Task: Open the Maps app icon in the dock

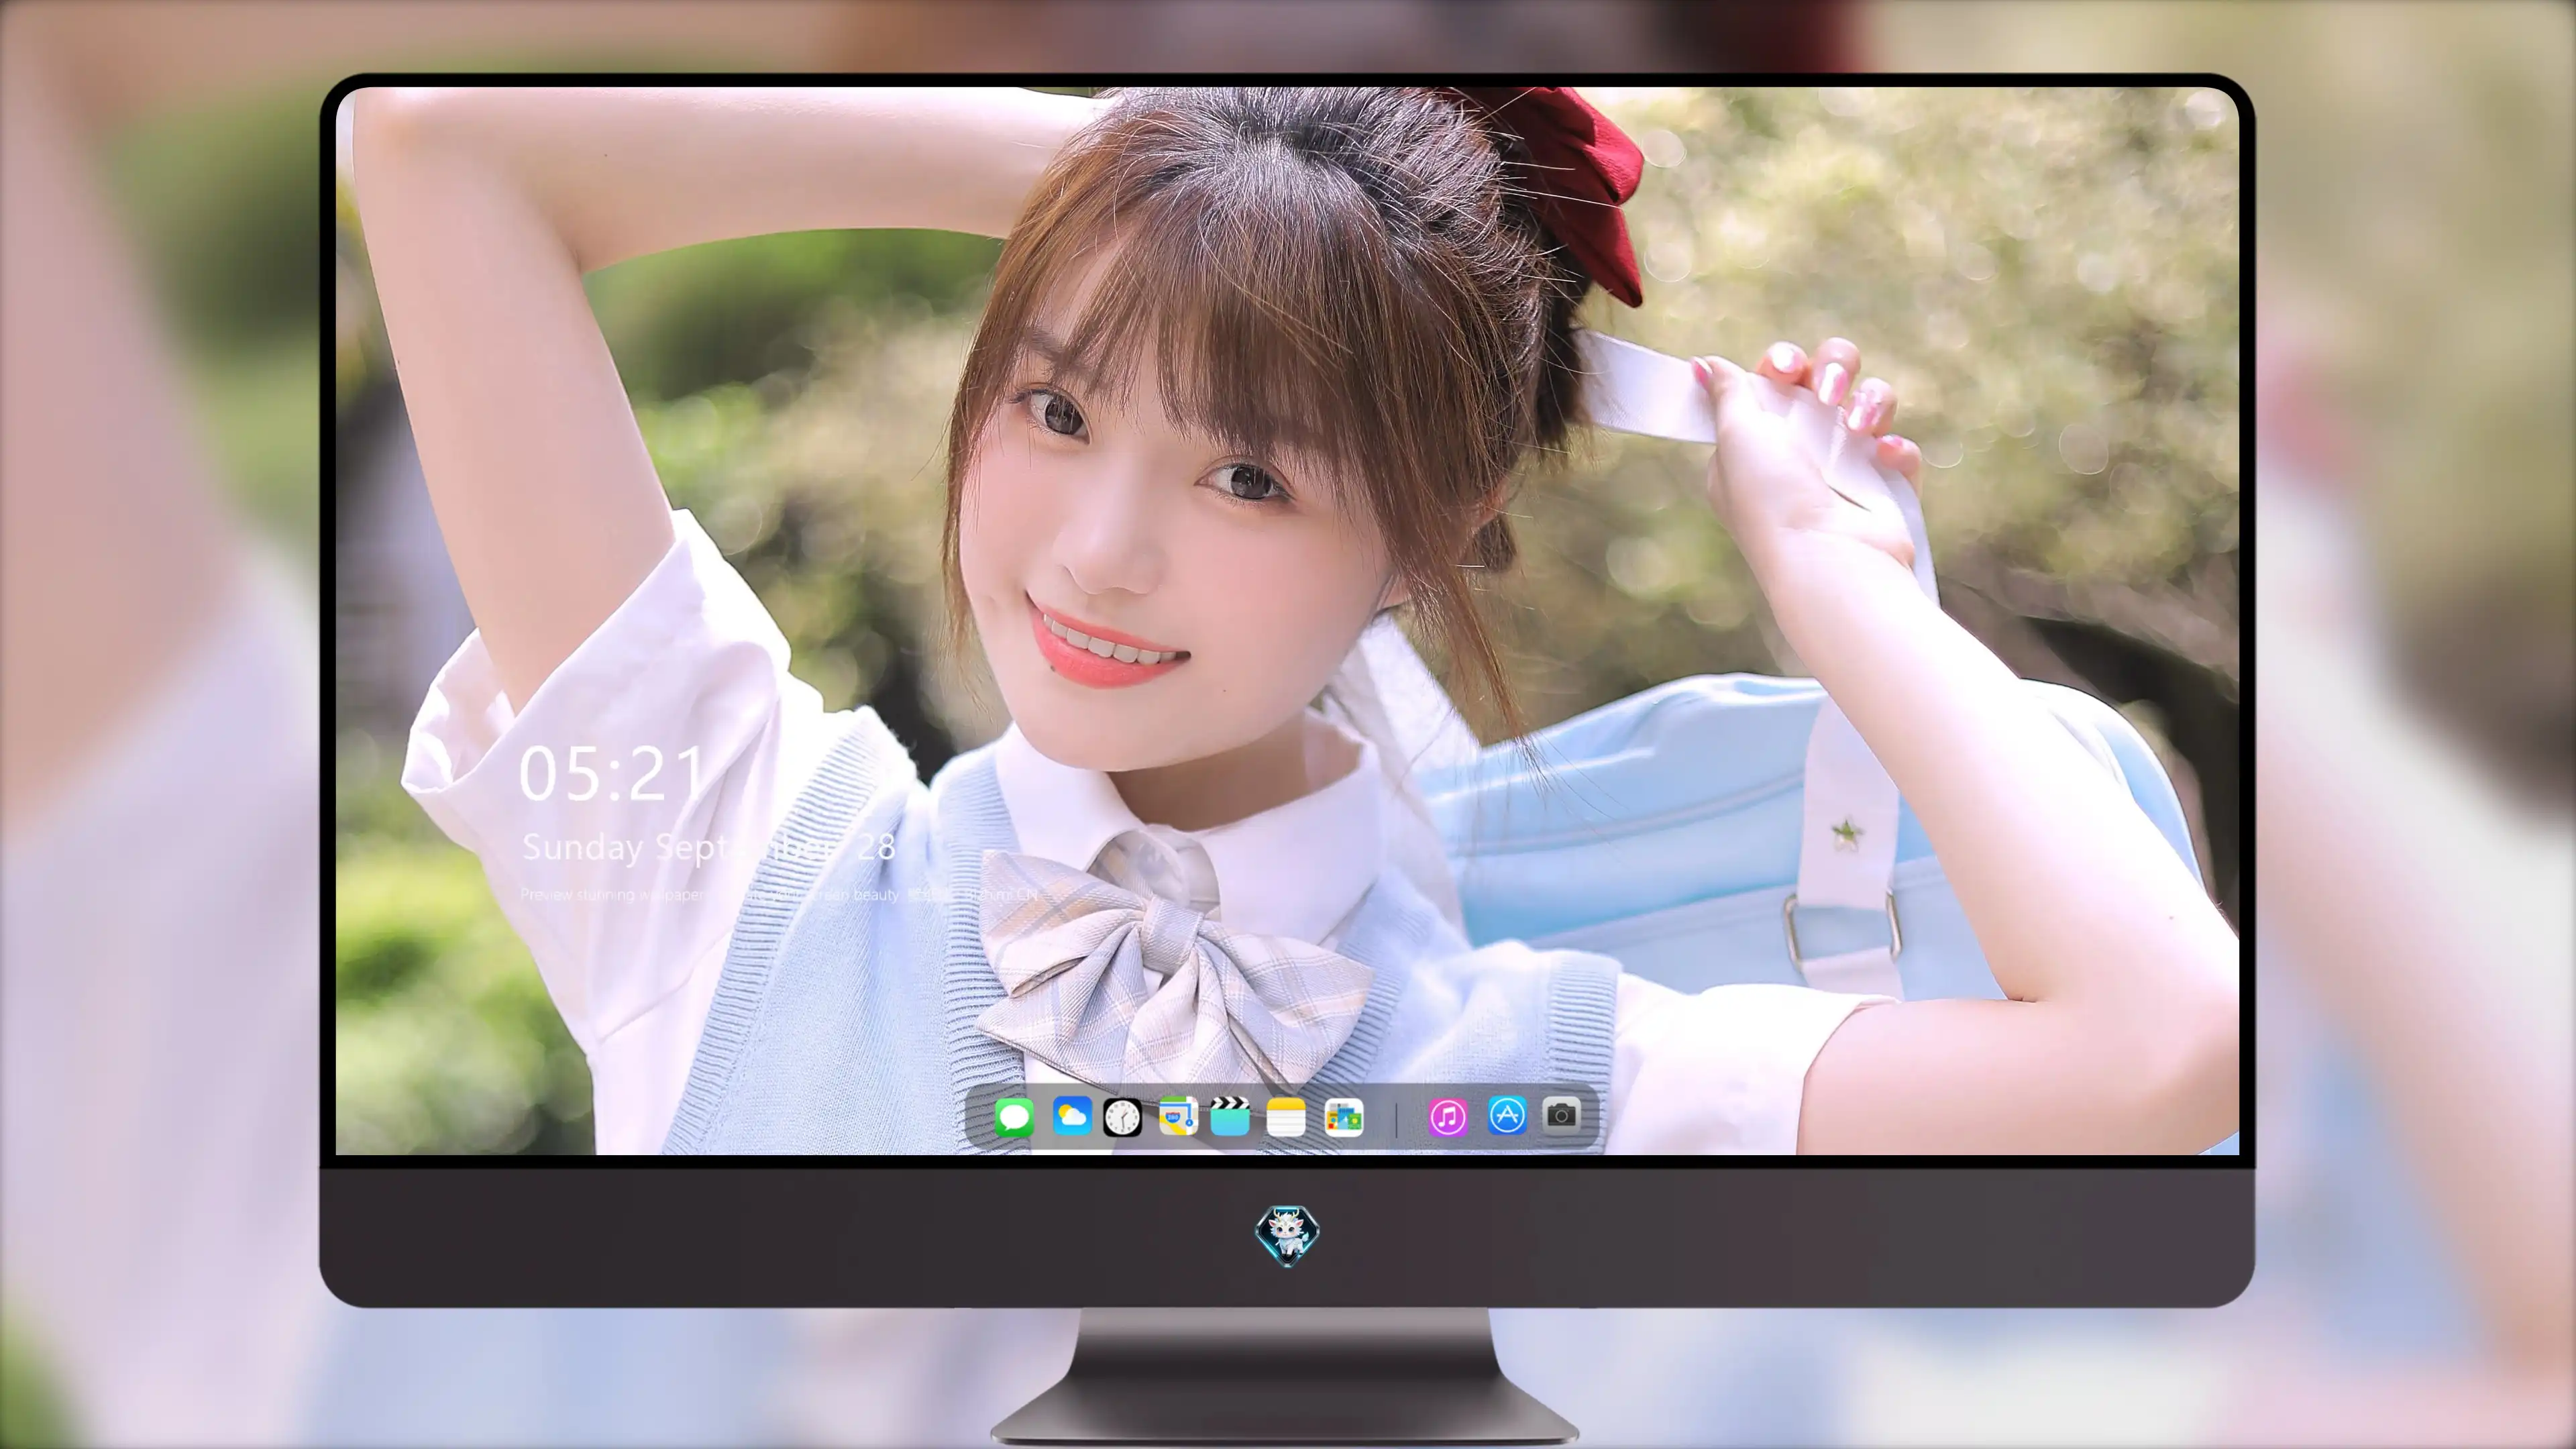Action: pos(1178,1116)
